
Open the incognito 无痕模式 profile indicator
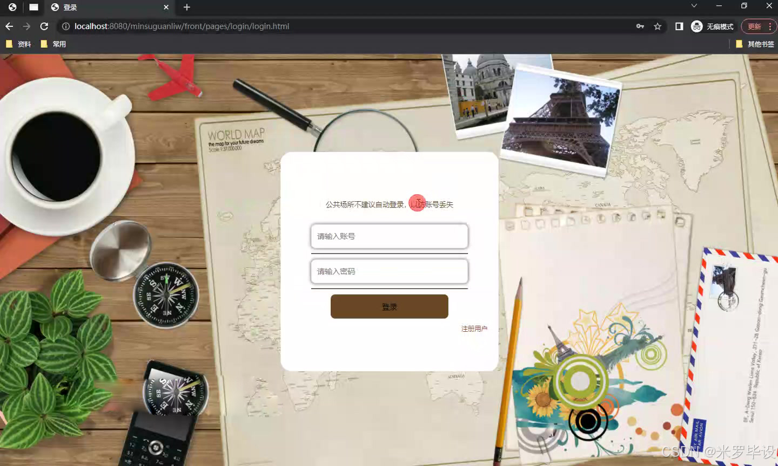point(713,26)
